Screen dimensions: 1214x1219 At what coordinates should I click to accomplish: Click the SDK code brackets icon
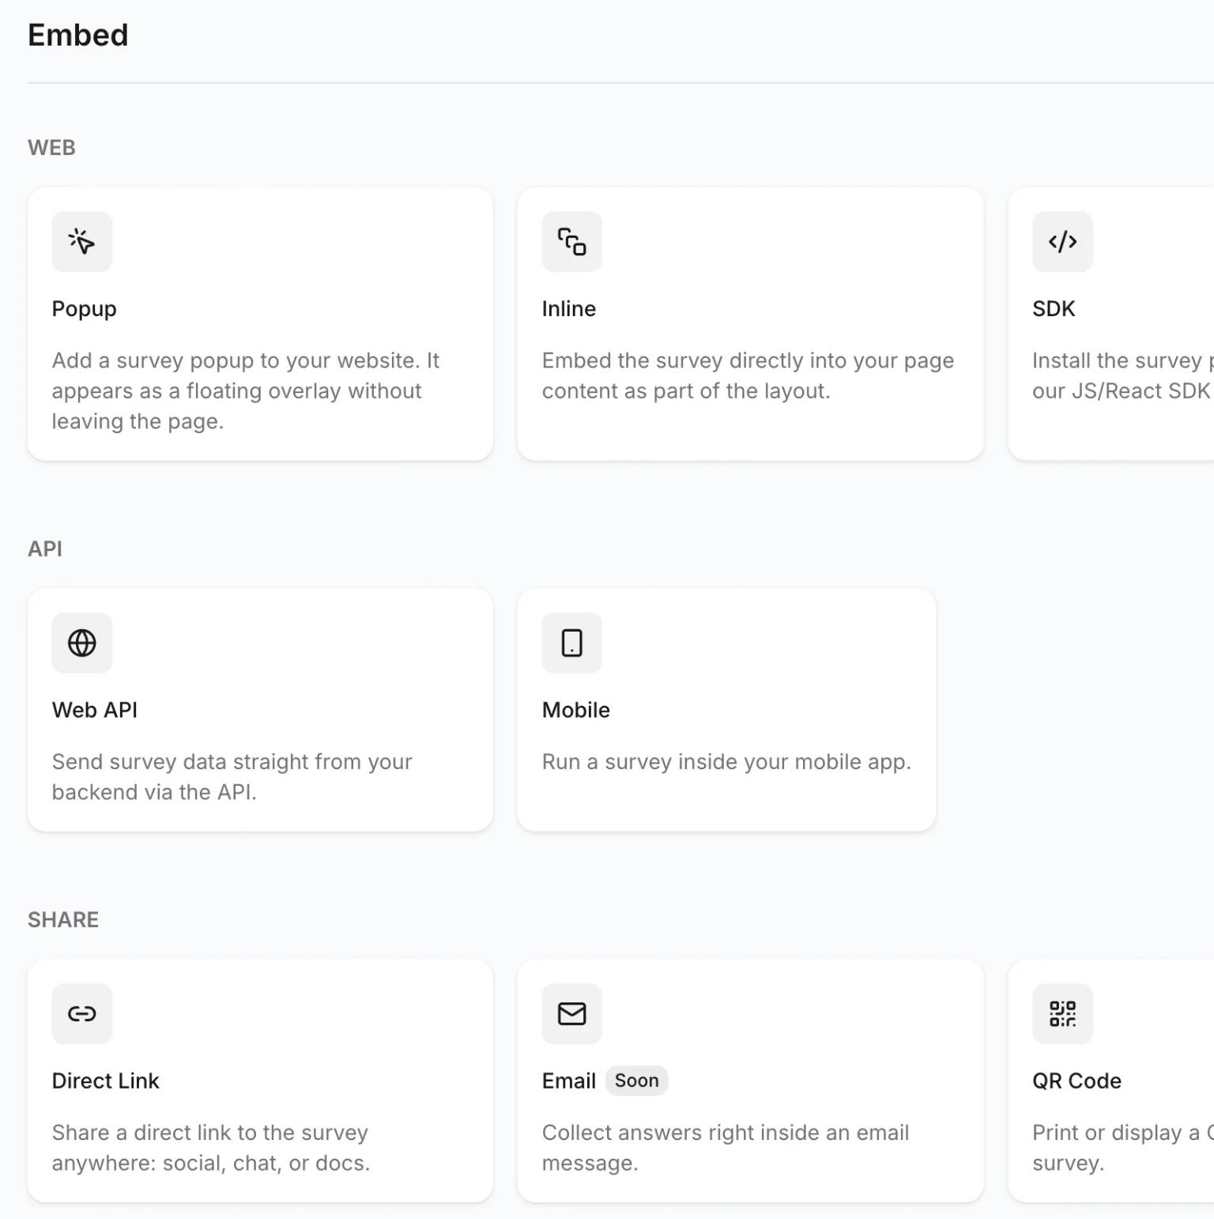click(1062, 241)
